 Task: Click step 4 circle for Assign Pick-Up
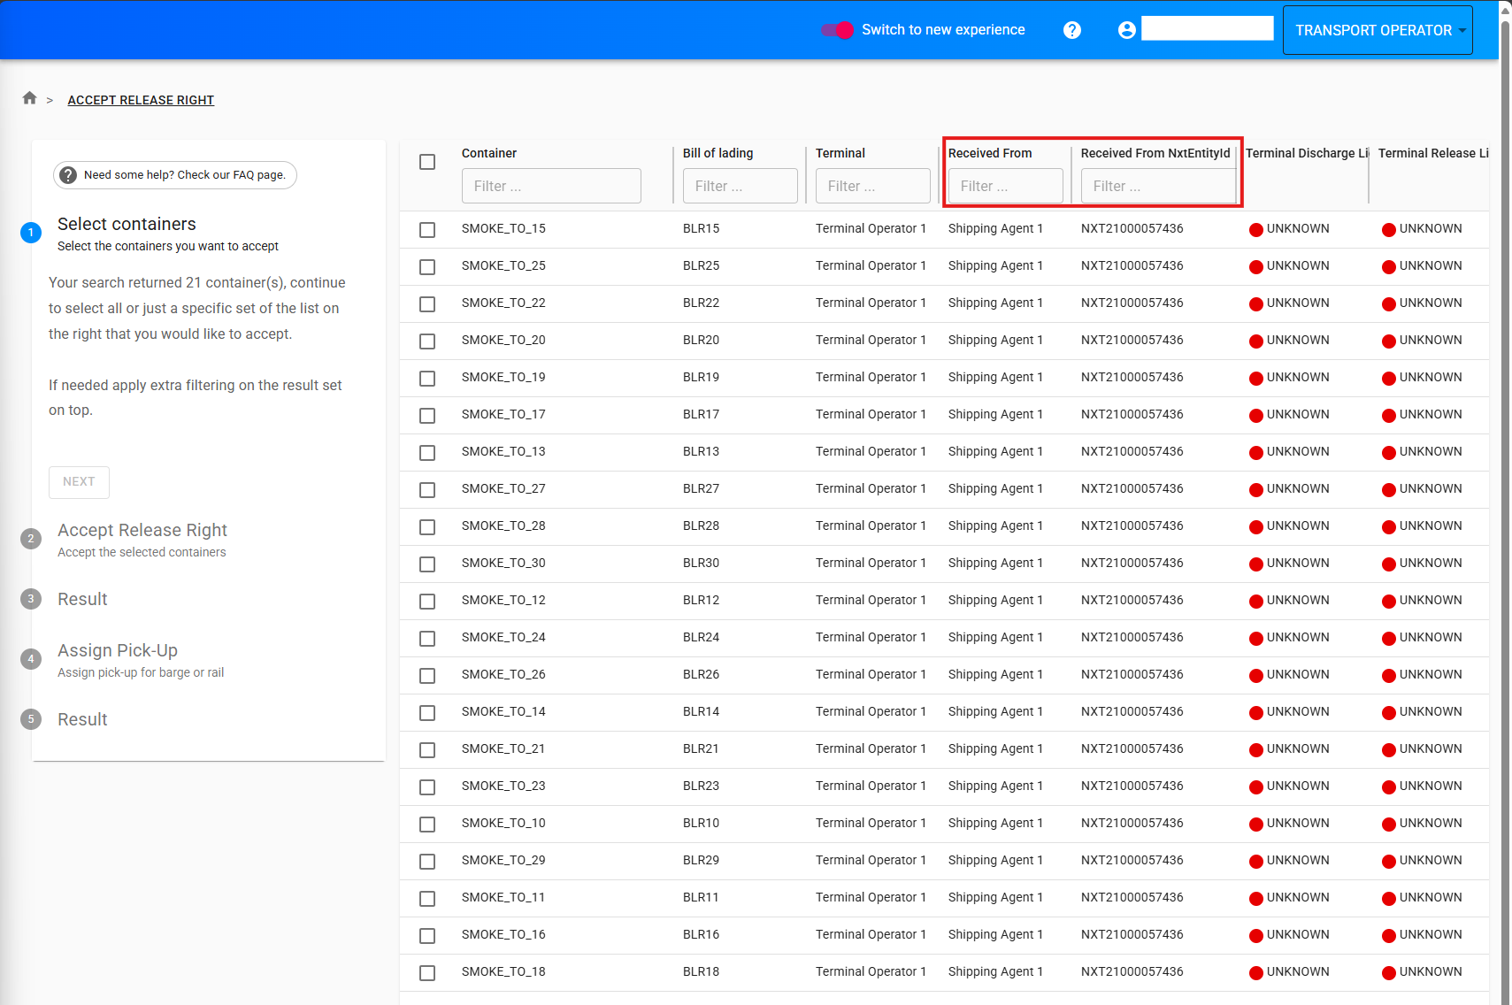click(x=31, y=659)
